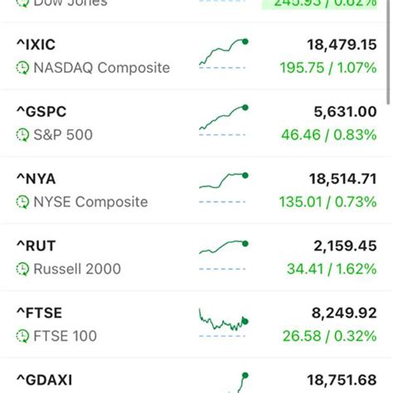
Task: Toggle the Dow Jones highlighted change badge
Action: click(x=319, y=3)
